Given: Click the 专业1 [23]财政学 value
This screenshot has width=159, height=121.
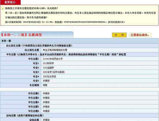Looking at the screenshot, I should (48, 63).
